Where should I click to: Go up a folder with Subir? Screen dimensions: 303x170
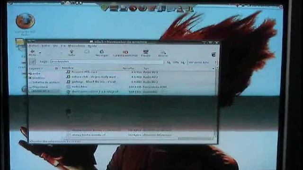[71, 52]
